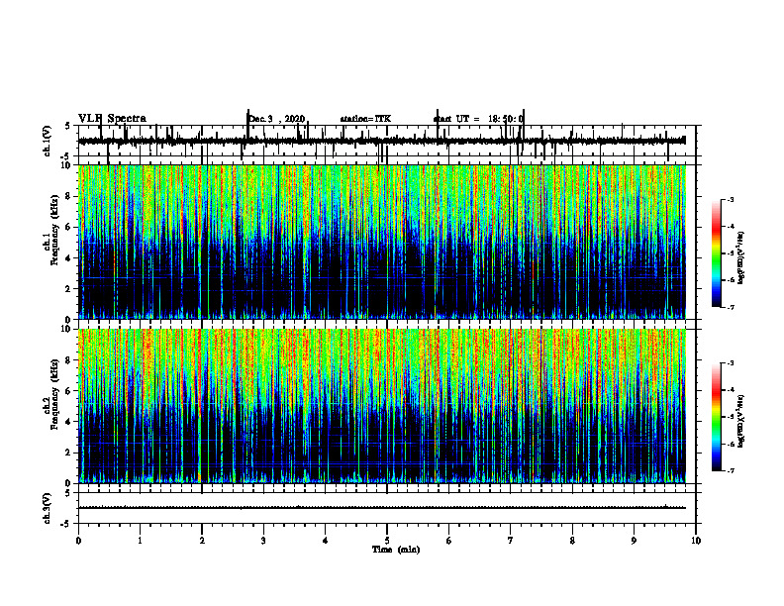Click the "VLF Spectra" plot title
Image resolution: width=784 pixels, height=606 pixels.
click(x=112, y=119)
